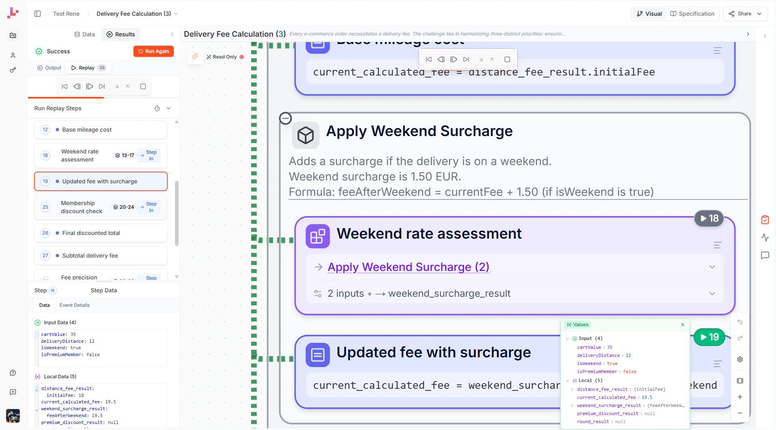
Task: Expand the description header chevron
Action: (x=748, y=34)
